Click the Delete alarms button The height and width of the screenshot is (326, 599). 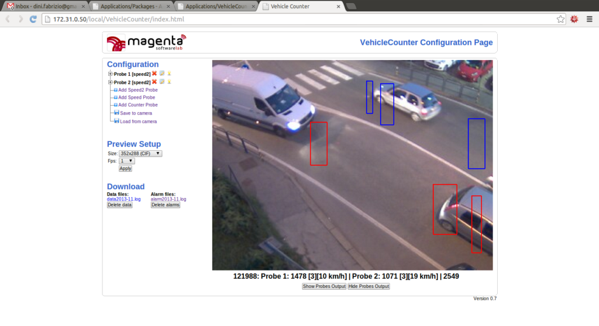click(166, 205)
